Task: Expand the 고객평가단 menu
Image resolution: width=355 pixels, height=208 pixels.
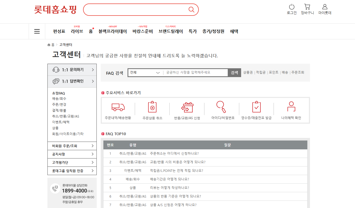Action: click(x=72, y=162)
